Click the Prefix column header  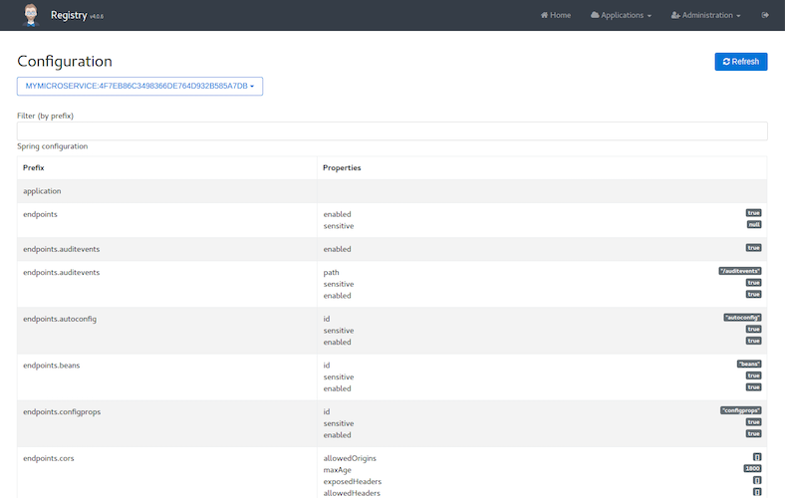click(34, 167)
